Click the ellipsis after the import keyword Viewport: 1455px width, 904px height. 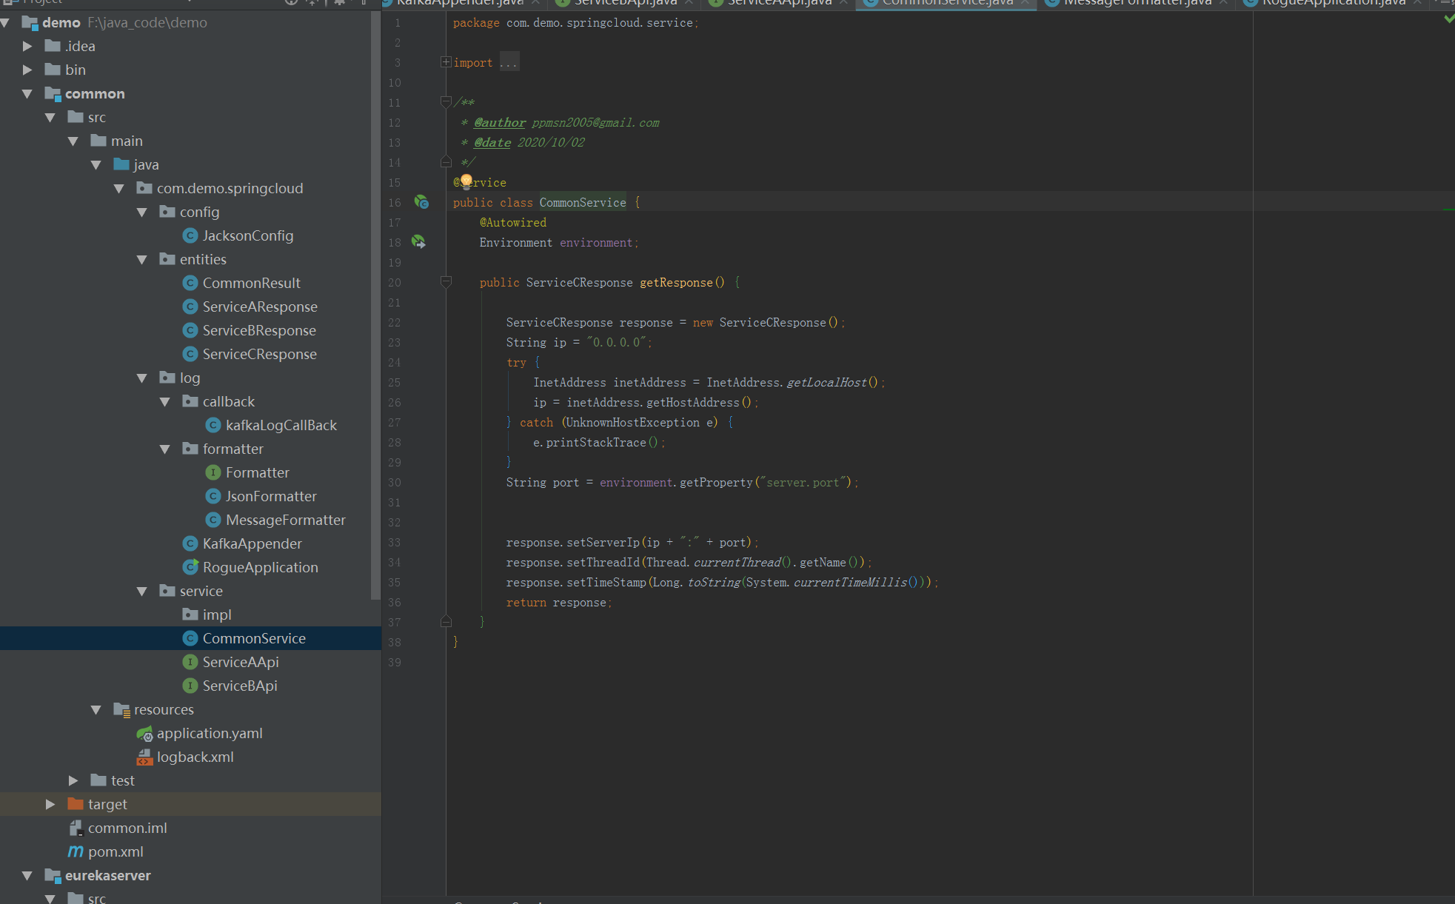tap(509, 62)
